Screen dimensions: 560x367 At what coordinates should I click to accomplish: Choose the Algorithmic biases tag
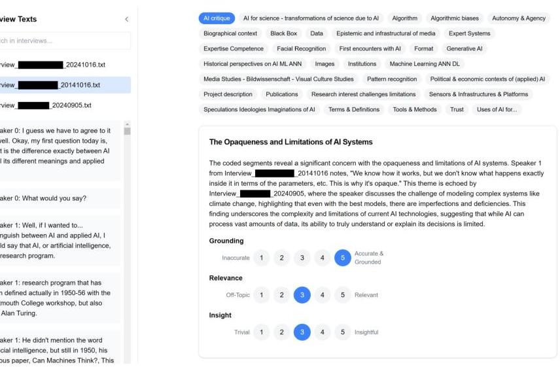pos(455,18)
